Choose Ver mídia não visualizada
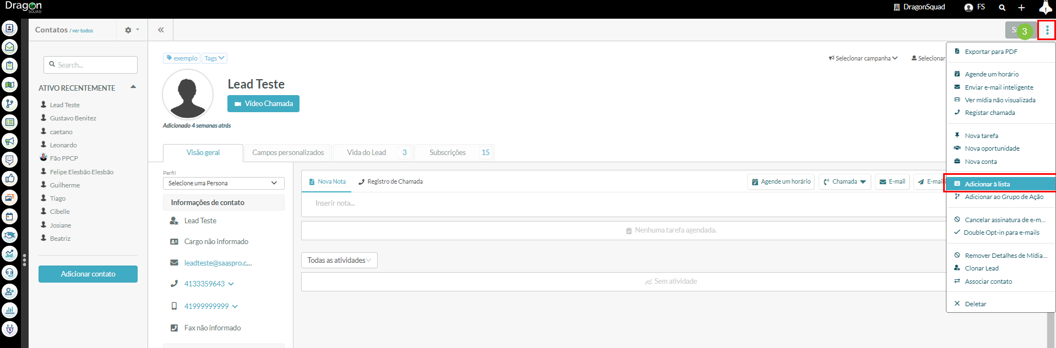Screen dimensions: 1056x348 pos(1000,100)
